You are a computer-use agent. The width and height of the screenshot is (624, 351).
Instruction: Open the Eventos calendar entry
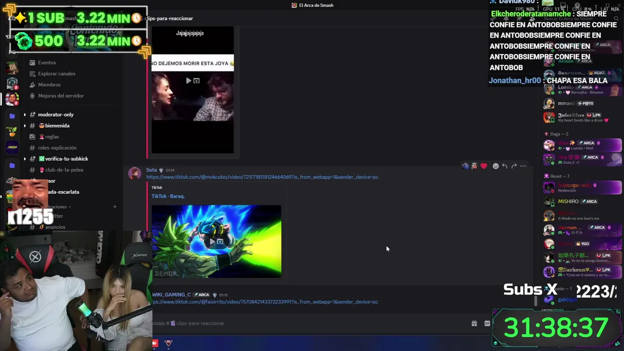[x=47, y=62]
